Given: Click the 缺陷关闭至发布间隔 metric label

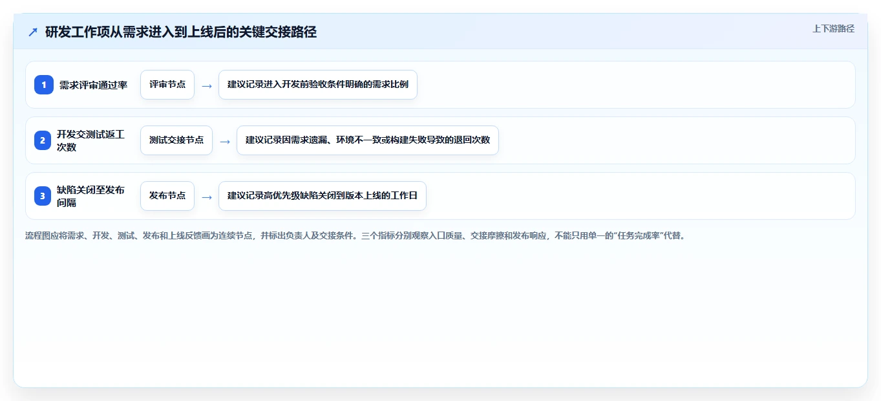Looking at the screenshot, I should click(x=91, y=196).
